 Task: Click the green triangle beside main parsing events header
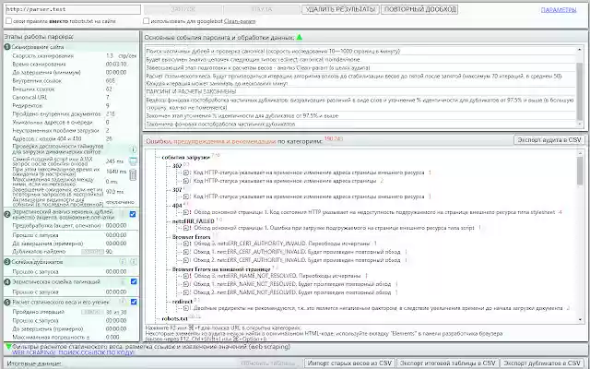point(299,37)
